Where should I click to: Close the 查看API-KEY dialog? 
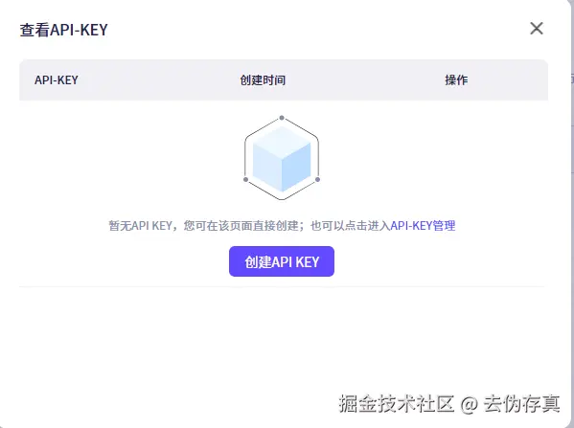click(537, 28)
